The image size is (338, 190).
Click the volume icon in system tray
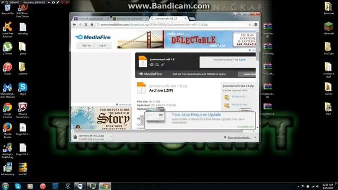(x=317, y=186)
